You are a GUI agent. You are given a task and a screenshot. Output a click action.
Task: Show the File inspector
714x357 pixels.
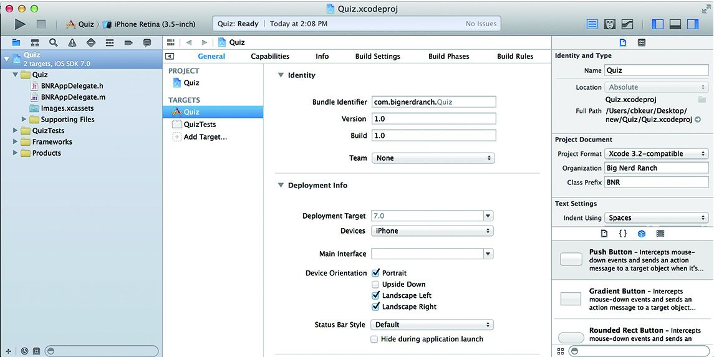pos(623,43)
